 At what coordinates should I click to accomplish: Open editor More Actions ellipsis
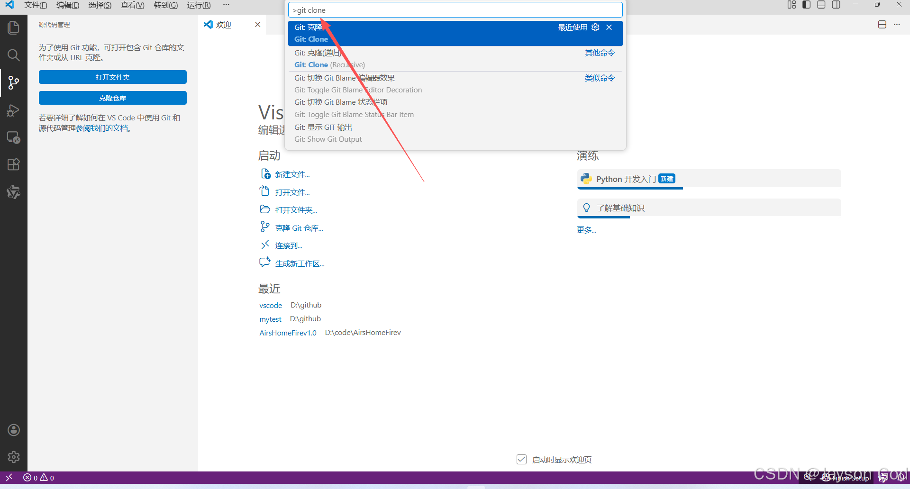pyautogui.click(x=897, y=25)
